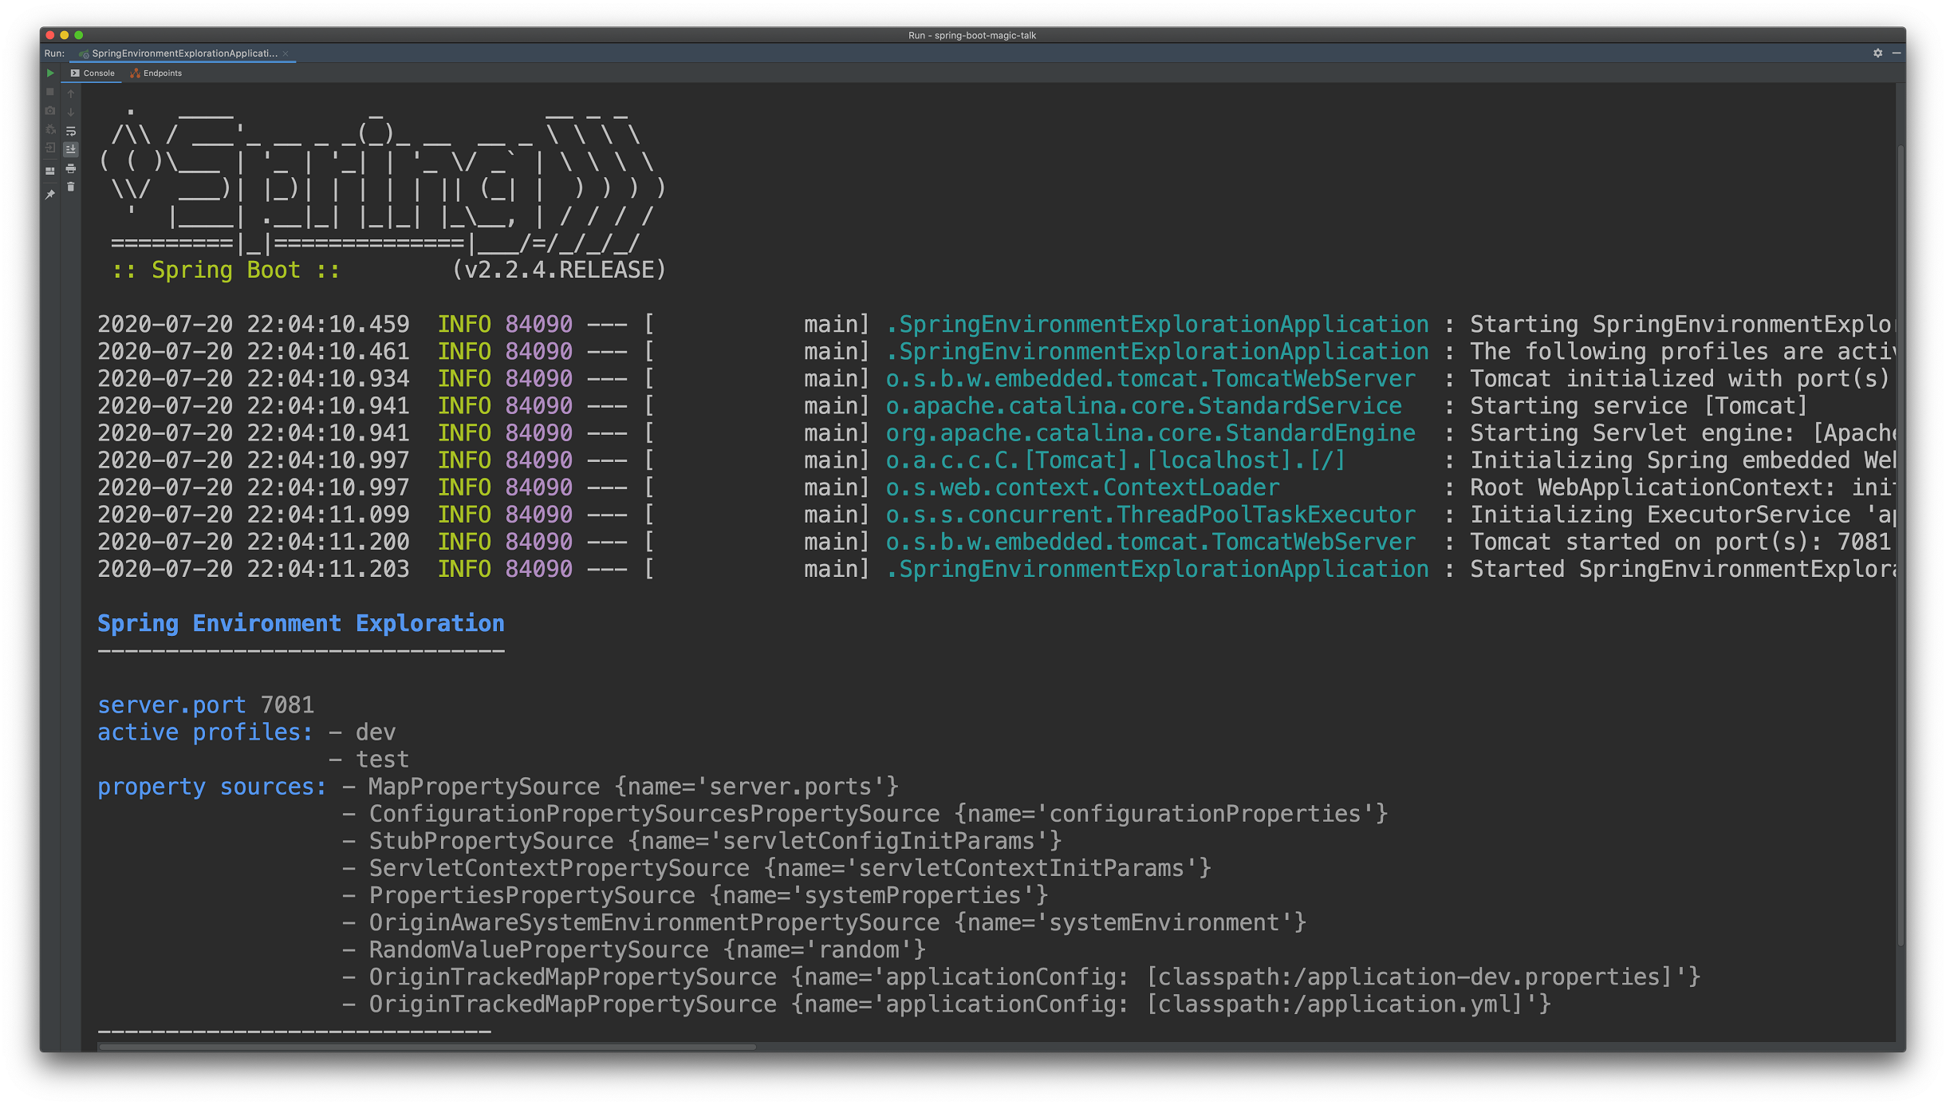Capture a thread dump with the camera icon
This screenshot has height=1105, width=1946.
point(50,111)
